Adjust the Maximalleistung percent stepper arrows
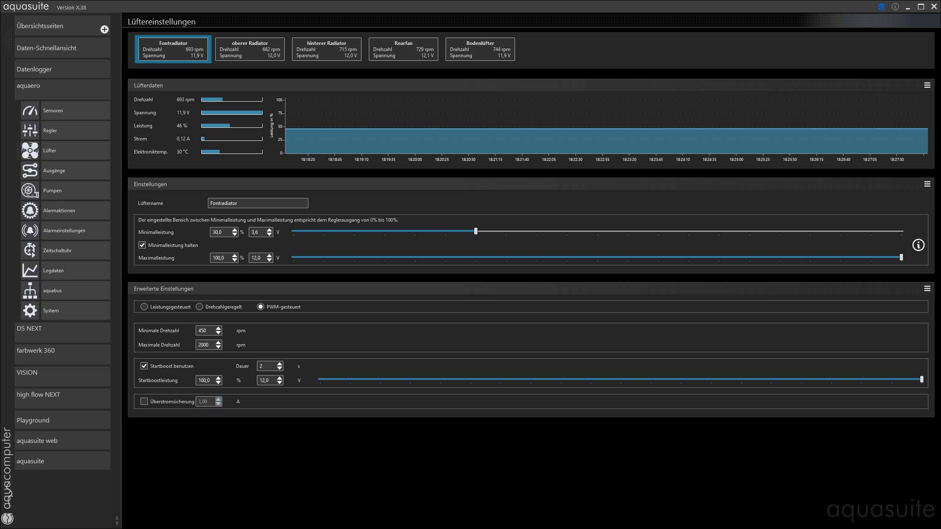The width and height of the screenshot is (941, 529). coord(234,258)
